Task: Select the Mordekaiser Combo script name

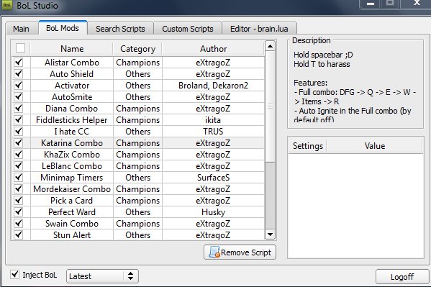Action: coord(72,189)
